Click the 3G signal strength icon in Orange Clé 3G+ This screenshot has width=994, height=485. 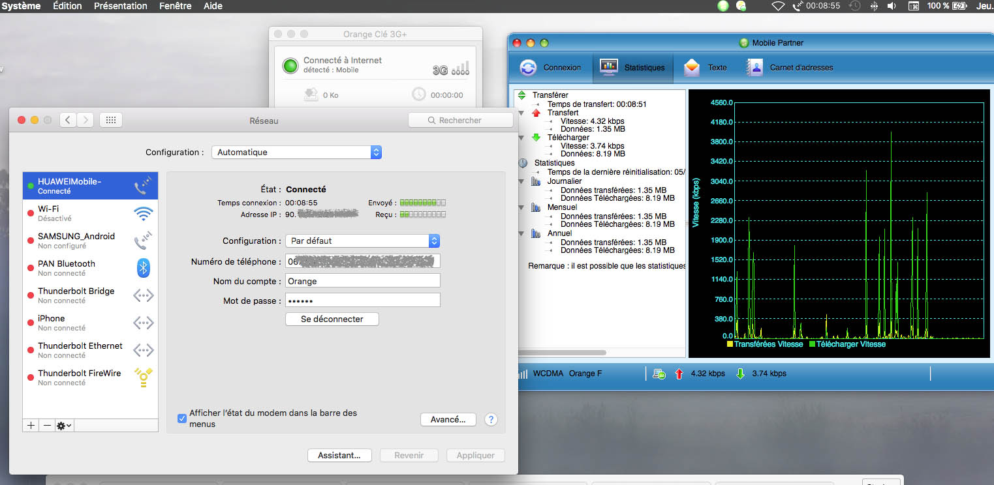click(x=451, y=68)
